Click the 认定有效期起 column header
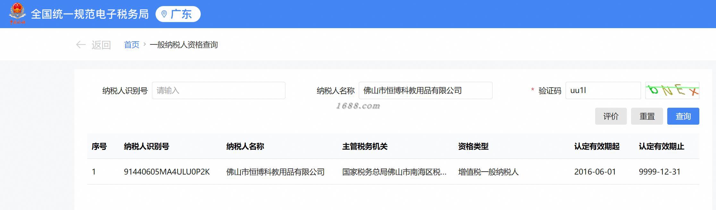 [597, 146]
